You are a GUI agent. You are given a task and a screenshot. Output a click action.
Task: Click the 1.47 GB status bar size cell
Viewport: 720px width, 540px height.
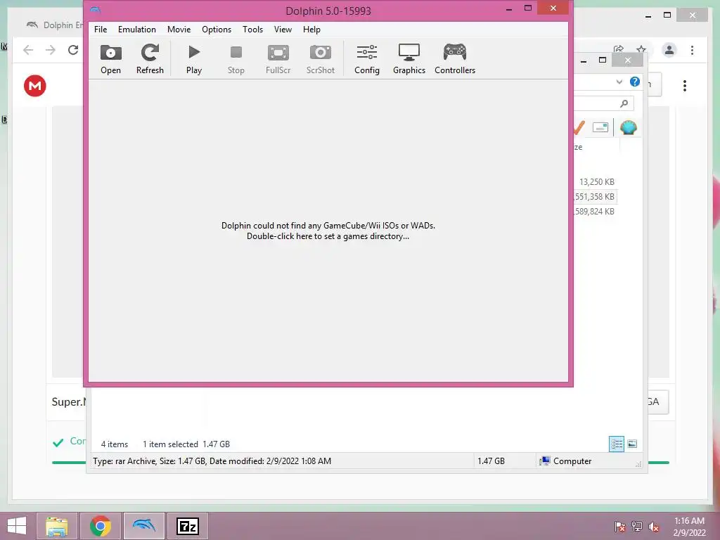pos(491,461)
